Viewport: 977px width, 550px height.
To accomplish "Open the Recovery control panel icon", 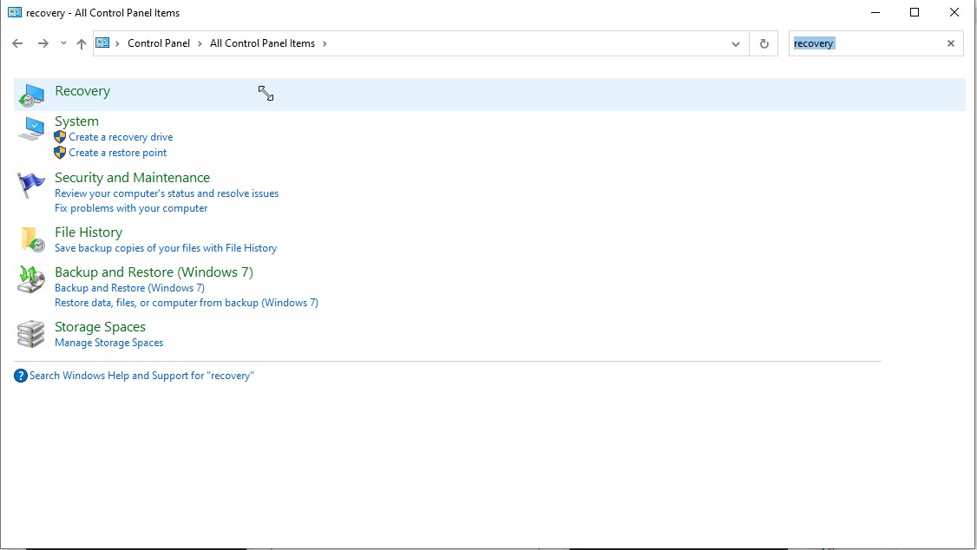I will coord(31,94).
